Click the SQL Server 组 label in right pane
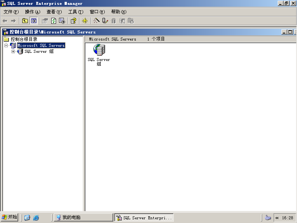Image resolution: width=297 pixels, height=223 pixels. [x=99, y=62]
